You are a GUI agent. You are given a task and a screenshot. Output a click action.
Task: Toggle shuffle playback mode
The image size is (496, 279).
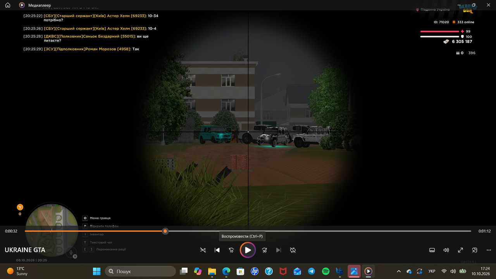[x=203, y=250]
